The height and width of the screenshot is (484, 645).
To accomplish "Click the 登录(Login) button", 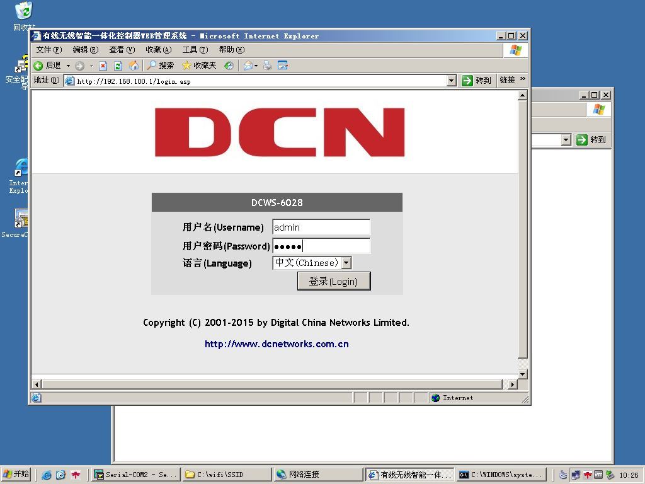I will click(x=334, y=281).
